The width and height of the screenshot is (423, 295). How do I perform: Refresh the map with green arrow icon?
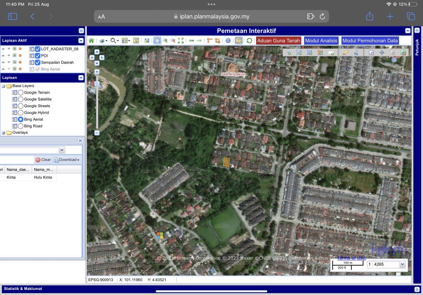[x=250, y=41]
